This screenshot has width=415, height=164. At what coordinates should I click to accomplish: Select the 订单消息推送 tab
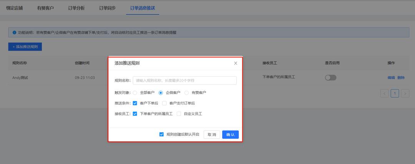coord(143,8)
